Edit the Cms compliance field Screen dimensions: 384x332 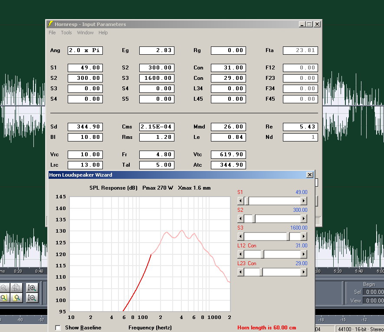pos(157,127)
